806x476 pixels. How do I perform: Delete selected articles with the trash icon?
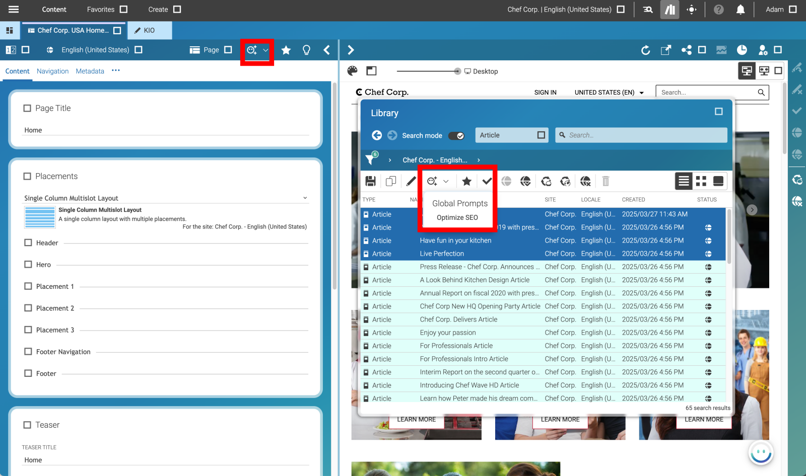pyautogui.click(x=606, y=181)
